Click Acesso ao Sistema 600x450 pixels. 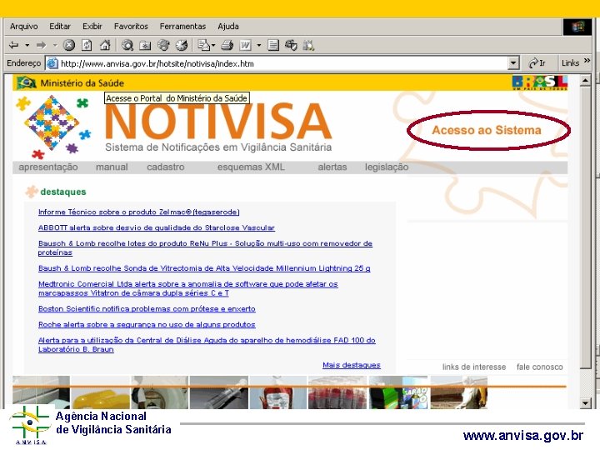[x=487, y=130]
